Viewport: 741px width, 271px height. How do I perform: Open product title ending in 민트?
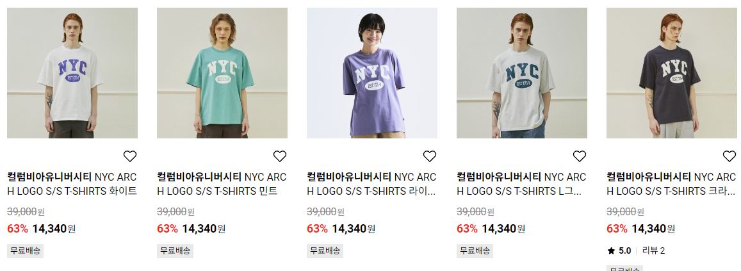(x=222, y=184)
